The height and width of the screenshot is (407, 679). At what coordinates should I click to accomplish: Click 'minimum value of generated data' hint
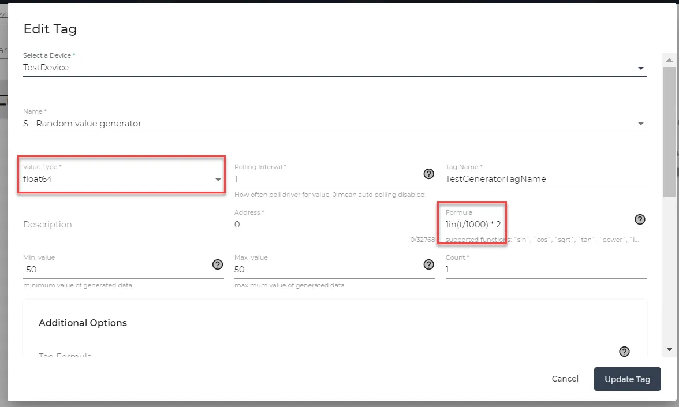pyautogui.click(x=77, y=285)
